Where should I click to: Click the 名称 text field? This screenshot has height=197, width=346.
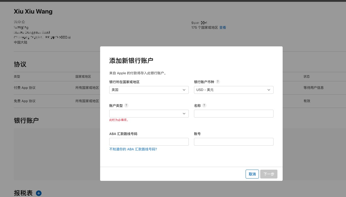coord(234,114)
